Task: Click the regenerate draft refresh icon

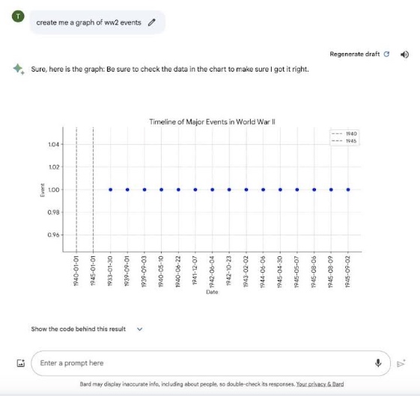Action: coord(386,55)
